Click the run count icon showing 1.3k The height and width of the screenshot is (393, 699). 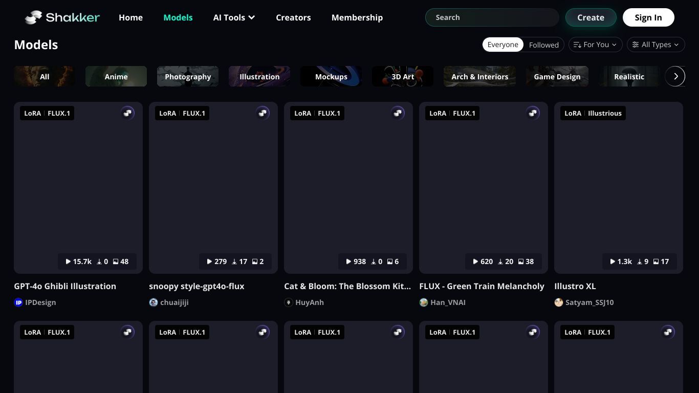point(613,261)
